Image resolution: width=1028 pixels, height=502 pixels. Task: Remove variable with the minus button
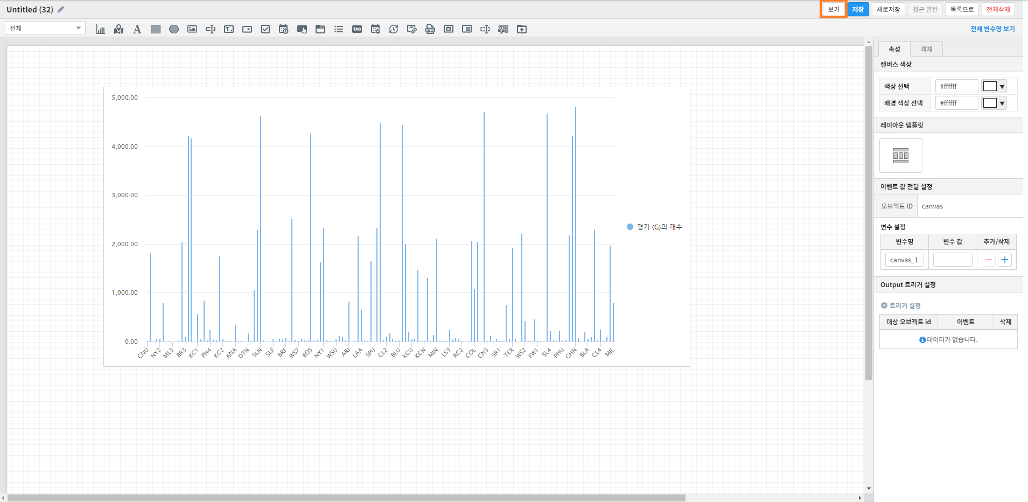pyautogui.click(x=988, y=260)
